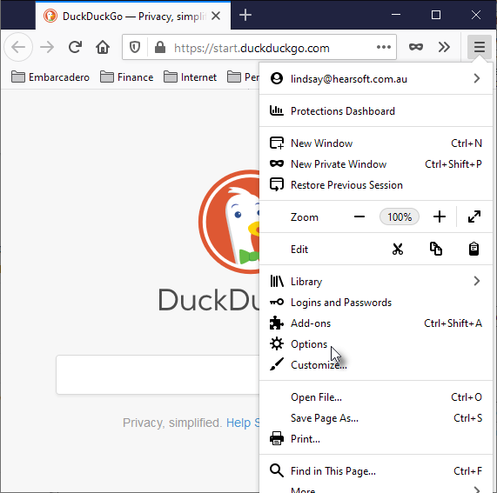Click the Protections Dashboard chart icon
This screenshot has width=497, height=493.
[x=277, y=110]
